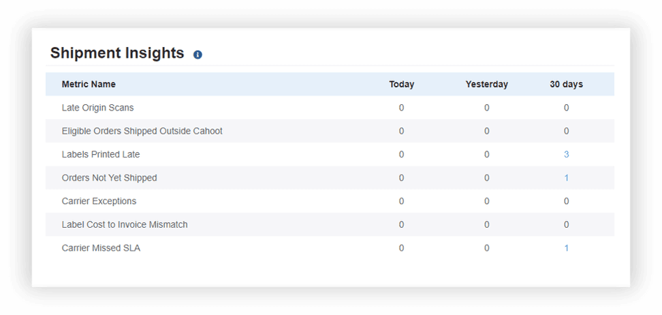Click the Today column header

[401, 85]
